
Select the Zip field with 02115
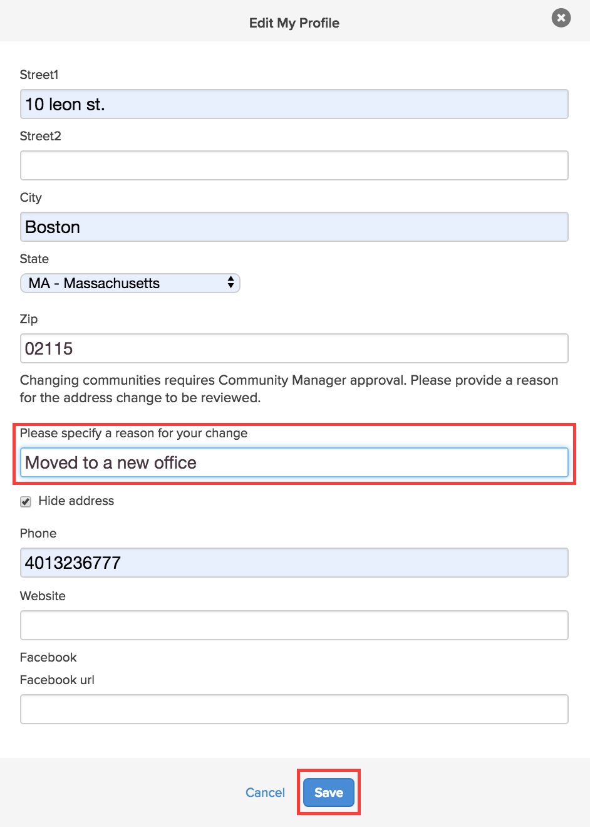coord(294,348)
